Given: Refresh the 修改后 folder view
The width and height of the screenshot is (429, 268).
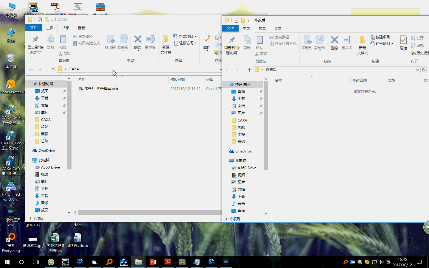Looking at the screenshot, I should click(x=424, y=69).
